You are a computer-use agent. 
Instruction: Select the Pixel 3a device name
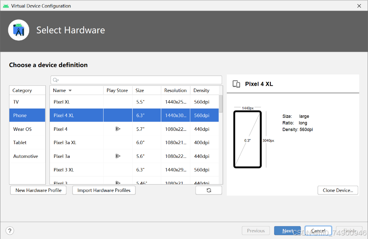coord(62,156)
